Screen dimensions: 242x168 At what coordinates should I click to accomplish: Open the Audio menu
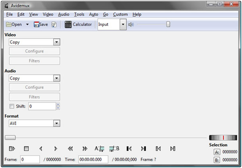pos(64,15)
